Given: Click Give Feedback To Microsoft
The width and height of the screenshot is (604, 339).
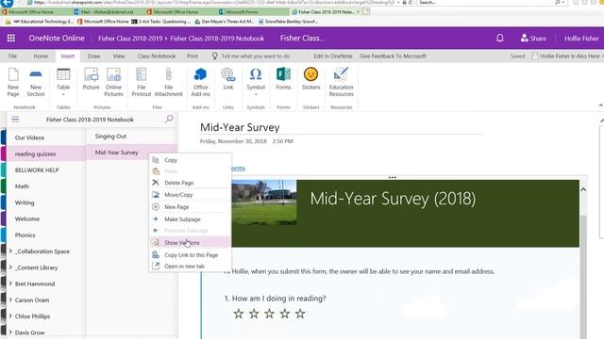Looking at the screenshot, I should point(393,56).
